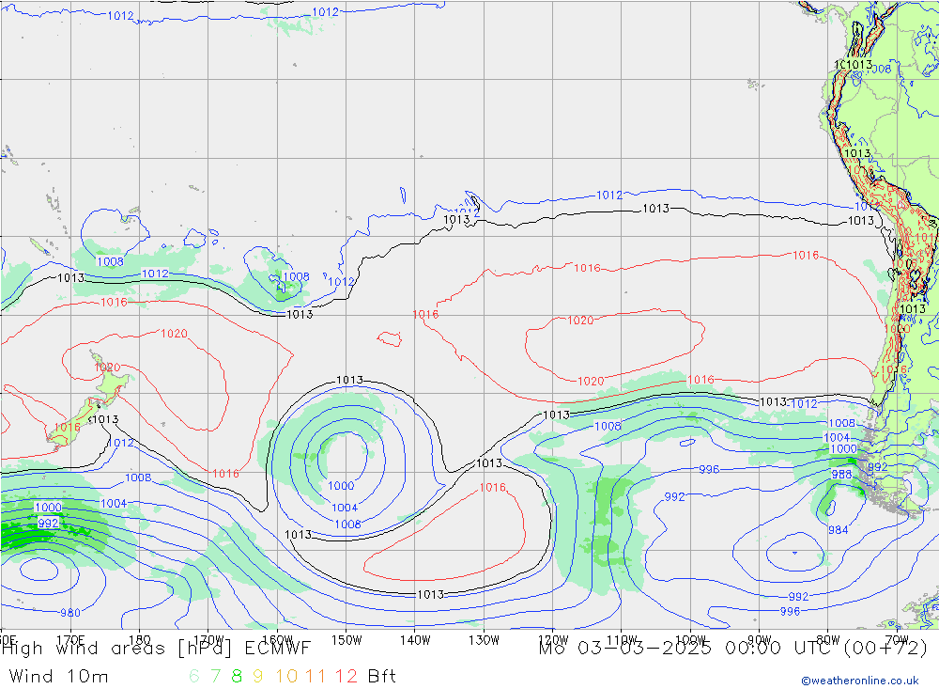This screenshot has height=689, width=939.
Task: Click the 160W longitude label
Action: pyautogui.click(x=277, y=640)
